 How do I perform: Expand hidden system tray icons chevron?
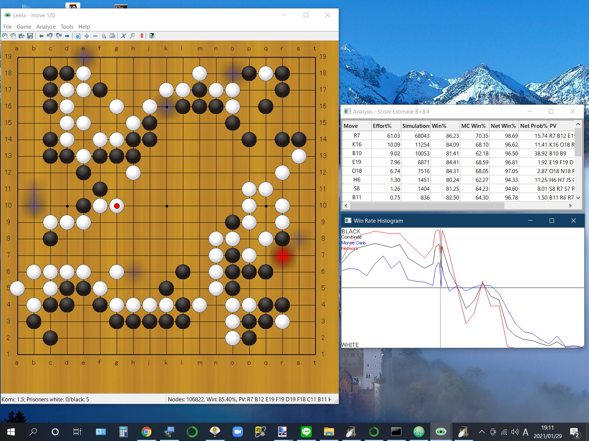(482, 432)
